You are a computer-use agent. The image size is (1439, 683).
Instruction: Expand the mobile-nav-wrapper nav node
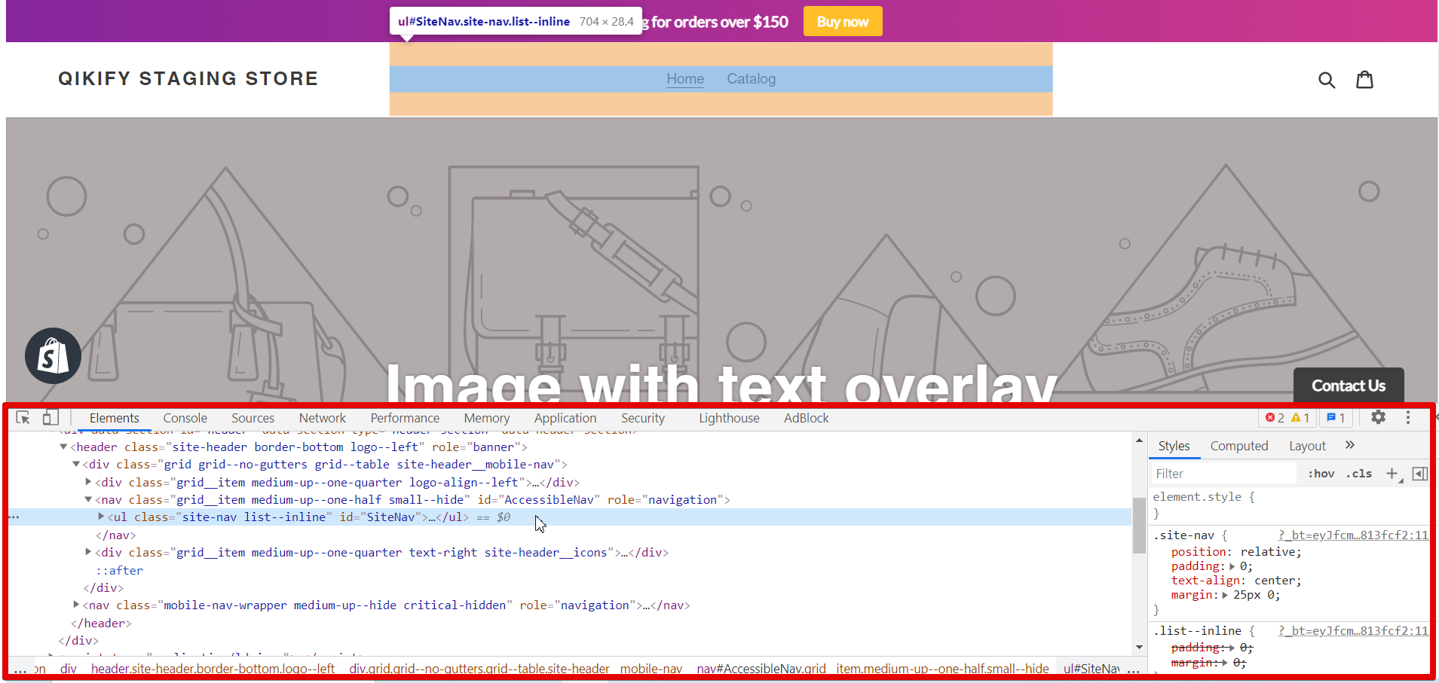[75, 605]
